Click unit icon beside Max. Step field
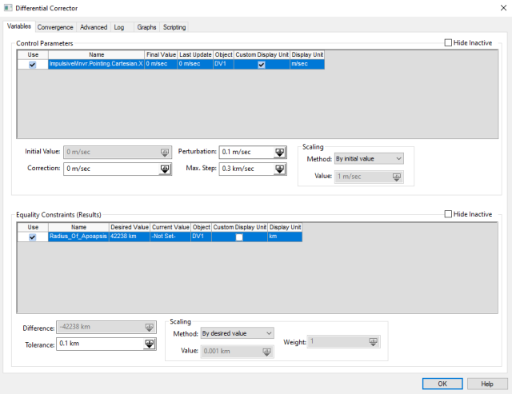This screenshot has height=394, width=512. click(279, 169)
